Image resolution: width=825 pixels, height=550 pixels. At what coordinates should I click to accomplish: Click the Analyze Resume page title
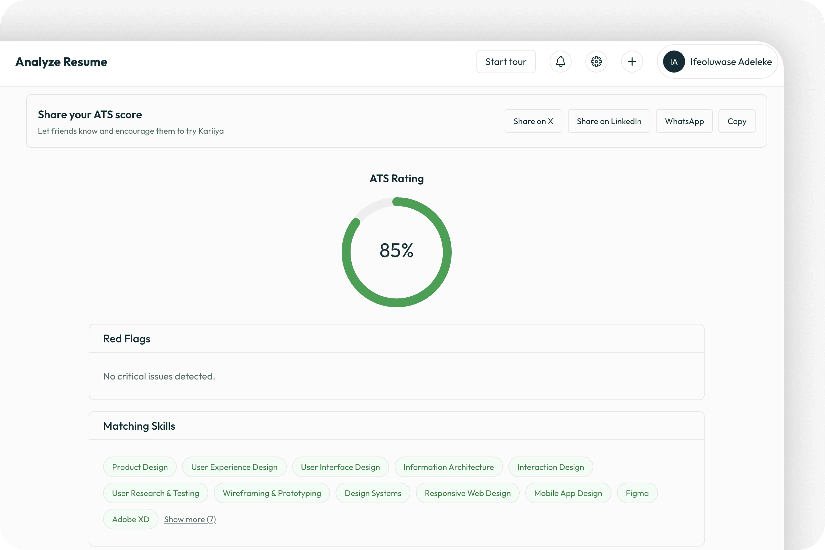62,62
